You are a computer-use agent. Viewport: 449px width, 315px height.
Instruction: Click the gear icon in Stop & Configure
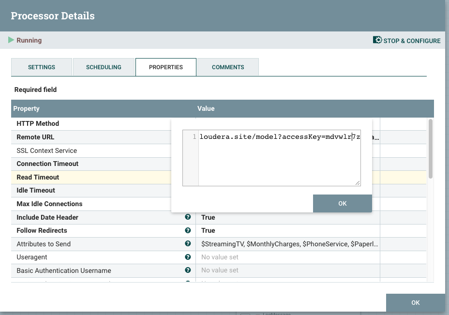[x=377, y=40]
